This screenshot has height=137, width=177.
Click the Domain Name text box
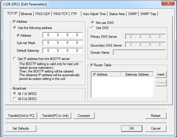click(x=139, y=52)
